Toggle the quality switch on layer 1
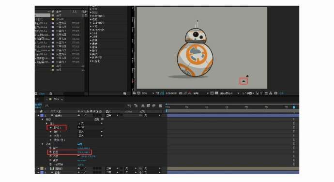The height and width of the screenshot is (182, 334). (x=85, y=115)
